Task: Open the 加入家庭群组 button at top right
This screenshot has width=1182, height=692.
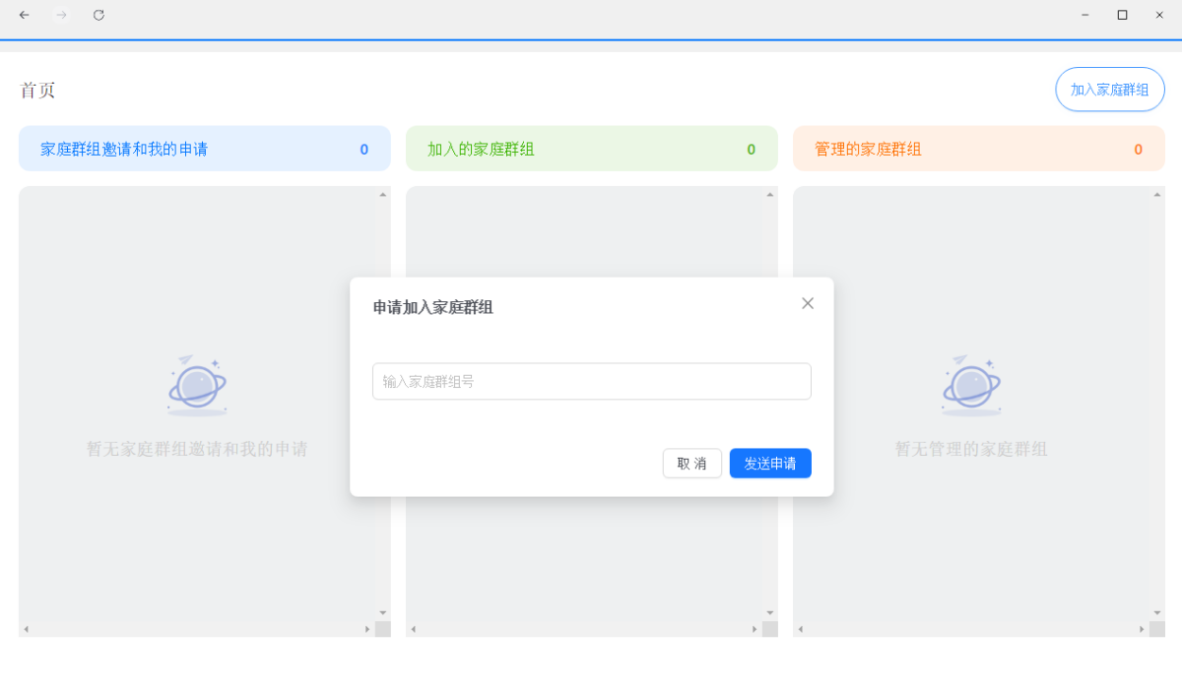Action: pyautogui.click(x=1109, y=90)
